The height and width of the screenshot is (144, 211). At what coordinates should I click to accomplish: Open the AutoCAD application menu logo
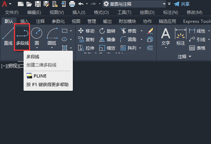point(4,4)
